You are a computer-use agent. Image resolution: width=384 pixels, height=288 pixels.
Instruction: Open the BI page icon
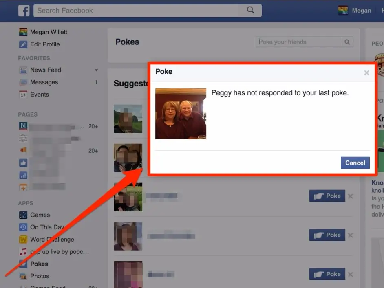click(x=23, y=126)
